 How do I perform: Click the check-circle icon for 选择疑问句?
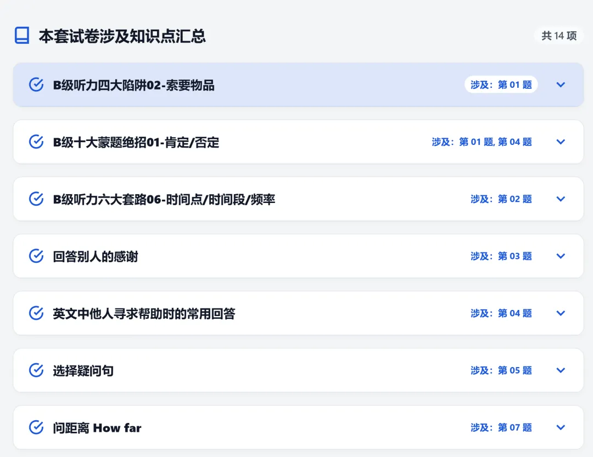click(x=36, y=370)
